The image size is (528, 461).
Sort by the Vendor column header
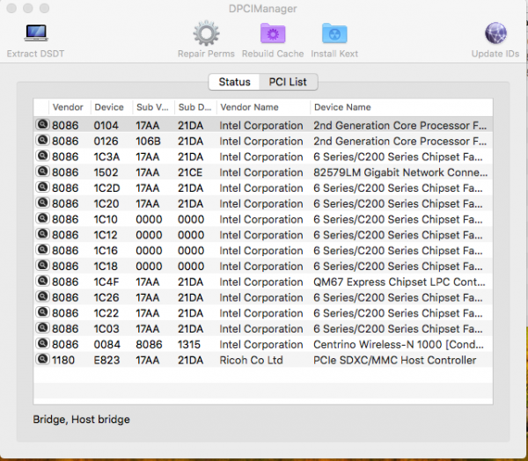click(70, 107)
